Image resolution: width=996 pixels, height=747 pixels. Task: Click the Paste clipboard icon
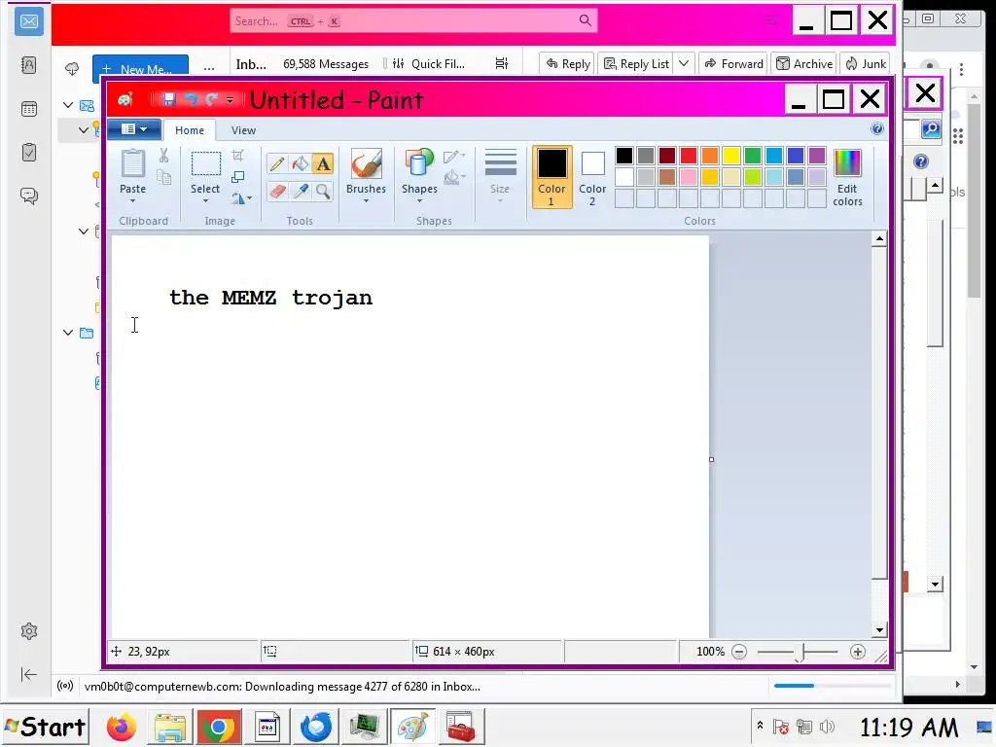[132, 164]
